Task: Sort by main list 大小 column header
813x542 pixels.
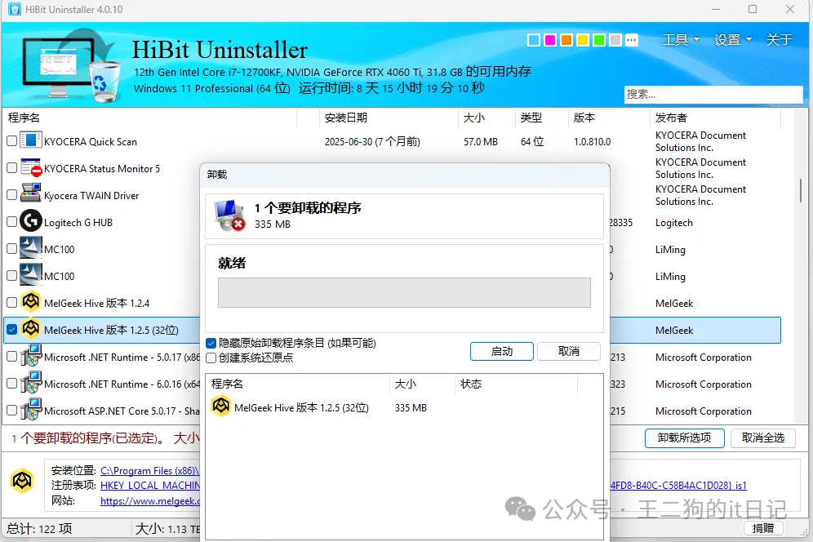Action: pyautogui.click(x=486, y=118)
